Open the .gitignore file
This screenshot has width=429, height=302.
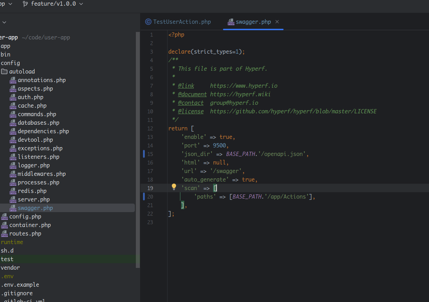(x=17, y=293)
